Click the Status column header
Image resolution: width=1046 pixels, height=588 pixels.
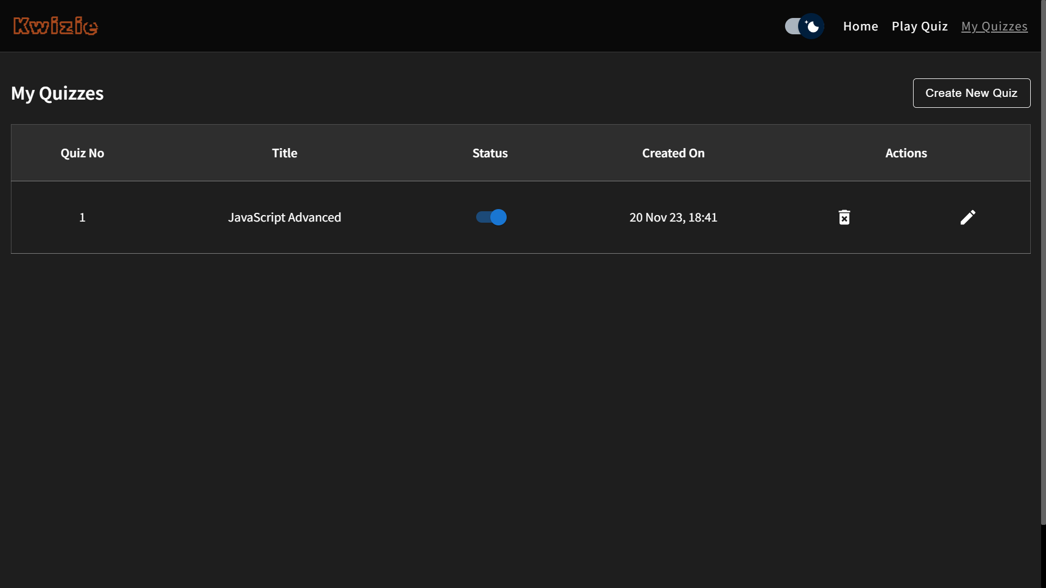coord(490,153)
